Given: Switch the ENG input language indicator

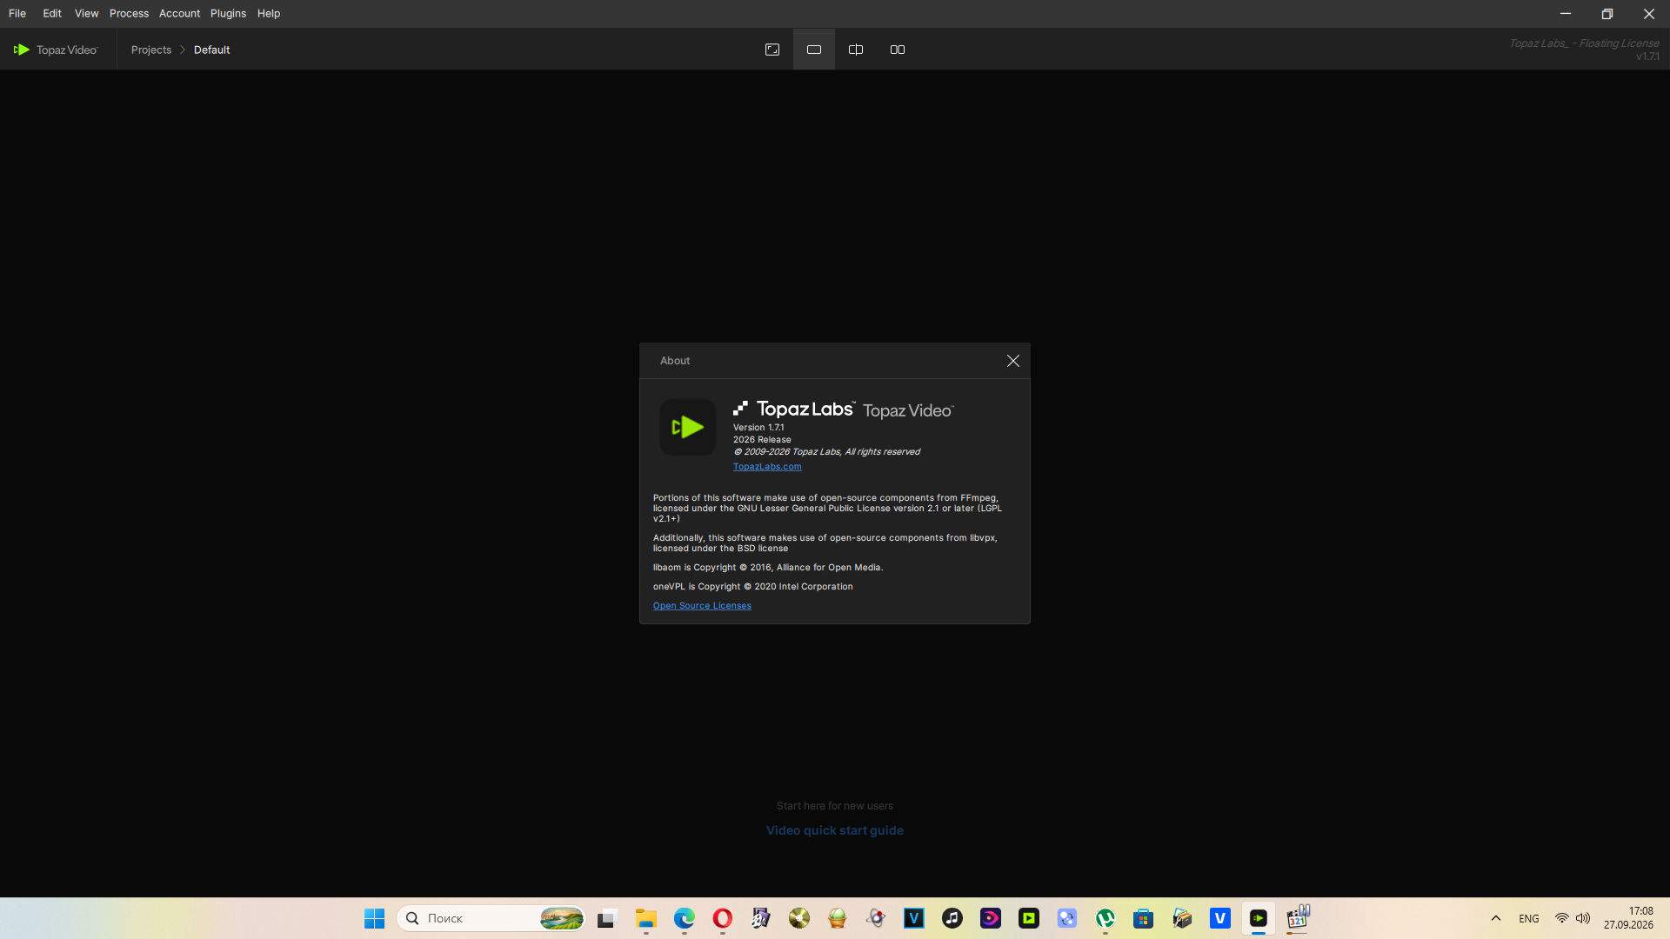Looking at the screenshot, I should 1528,918.
